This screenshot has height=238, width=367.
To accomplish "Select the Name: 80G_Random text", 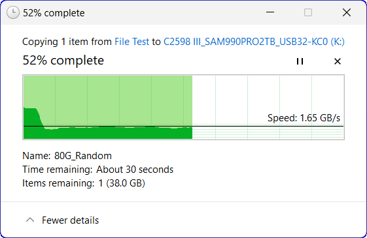I will pyautogui.click(x=67, y=156).
